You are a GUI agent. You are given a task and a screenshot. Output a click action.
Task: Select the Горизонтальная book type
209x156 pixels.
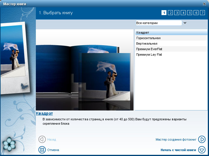[x=171, y=38]
